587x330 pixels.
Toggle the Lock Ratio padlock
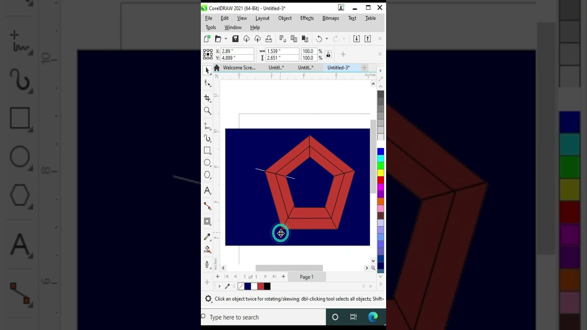[x=328, y=55]
